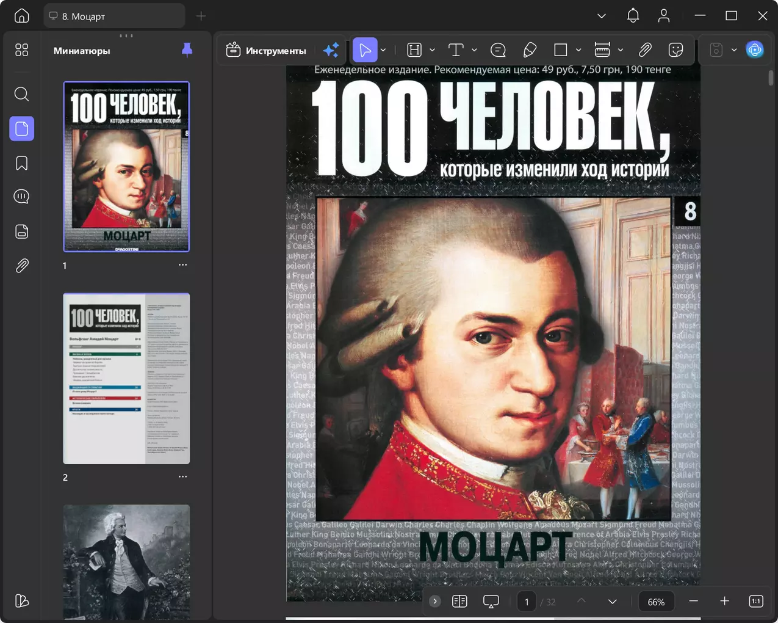This screenshot has height=623, width=778.
Task: Expand the save options dropdown arrow
Action: [734, 50]
